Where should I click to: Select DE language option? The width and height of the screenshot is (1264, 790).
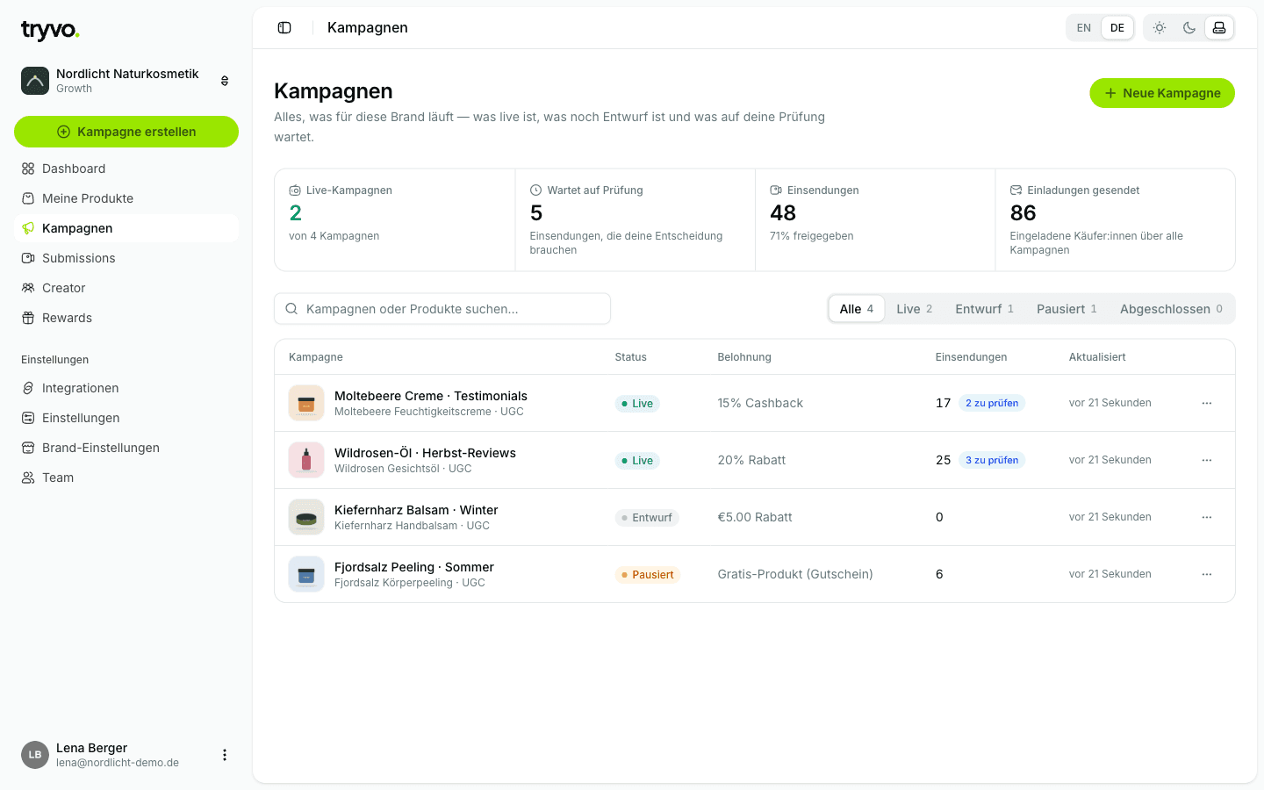click(1117, 28)
